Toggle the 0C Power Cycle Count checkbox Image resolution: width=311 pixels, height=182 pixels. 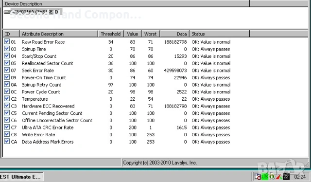click(7, 91)
